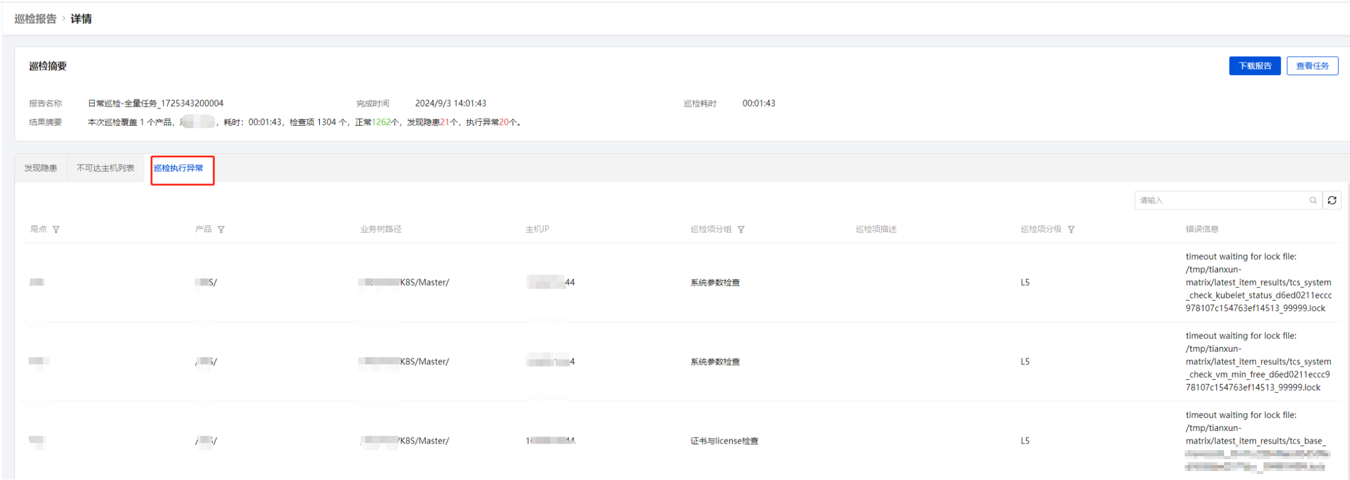Select the 巡检执行异常 tab

(178, 168)
